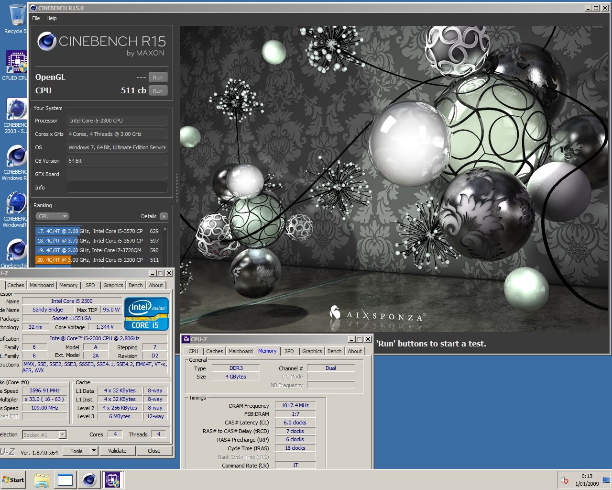Select ranking row 19 i7-3720QM score 590
The width and height of the screenshot is (612, 490).
click(98, 250)
